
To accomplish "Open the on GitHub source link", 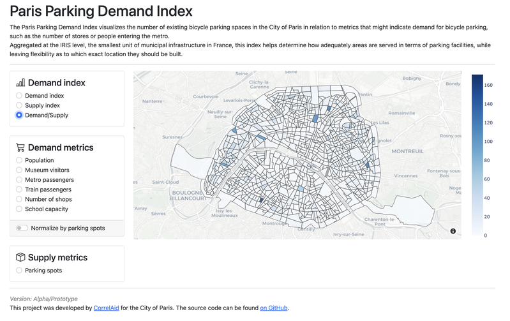I will 274,308.
